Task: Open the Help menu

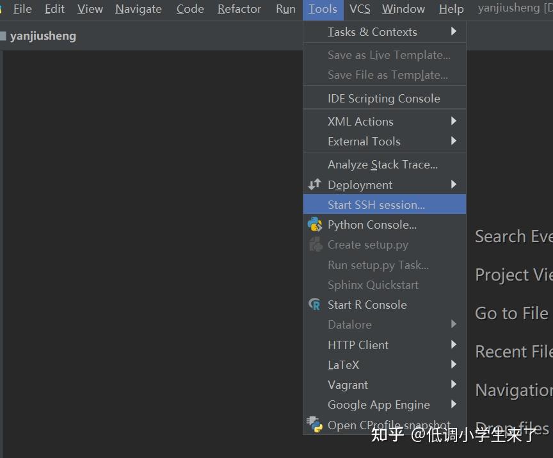Action: [x=451, y=9]
